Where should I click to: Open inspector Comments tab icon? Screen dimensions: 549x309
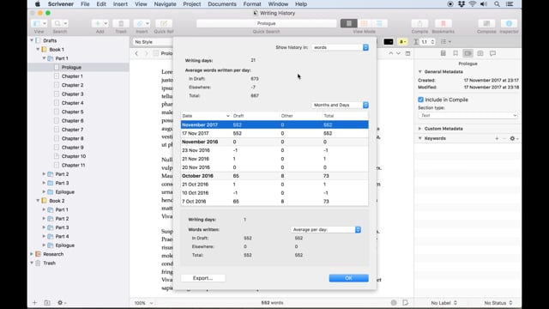[x=492, y=53]
